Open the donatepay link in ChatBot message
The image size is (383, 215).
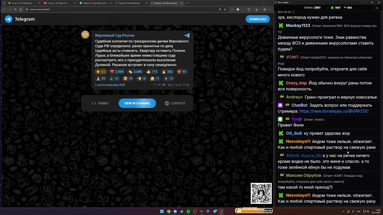[334, 111]
